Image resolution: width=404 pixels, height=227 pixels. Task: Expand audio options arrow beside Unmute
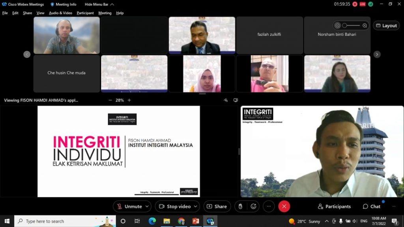(147, 207)
